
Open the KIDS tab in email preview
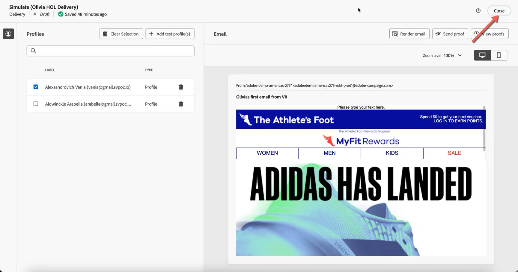tap(392, 153)
